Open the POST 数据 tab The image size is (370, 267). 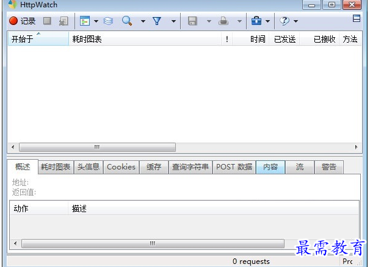[x=234, y=167]
